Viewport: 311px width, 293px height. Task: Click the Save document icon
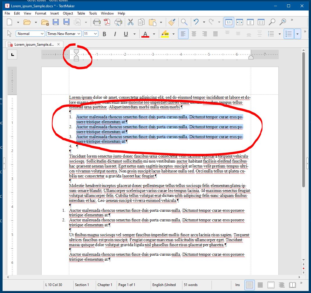(x=56, y=22)
